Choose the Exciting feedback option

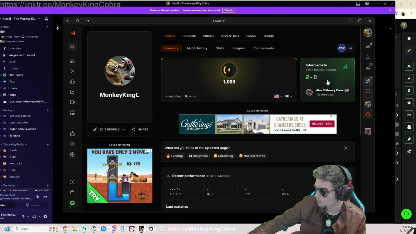[x=175, y=156]
